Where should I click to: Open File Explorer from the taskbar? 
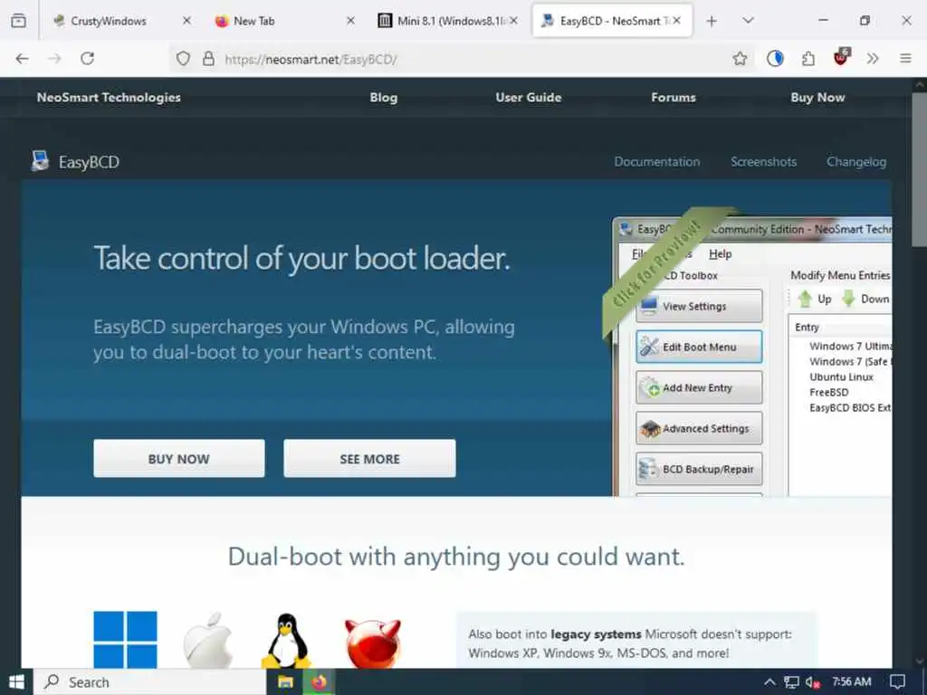pos(285,682)
